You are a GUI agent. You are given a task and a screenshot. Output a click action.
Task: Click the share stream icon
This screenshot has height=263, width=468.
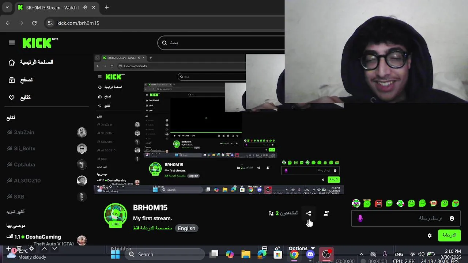click(309, 213)
